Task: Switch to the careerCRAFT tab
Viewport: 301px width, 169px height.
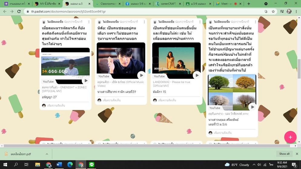Action: tap(168, 4)
